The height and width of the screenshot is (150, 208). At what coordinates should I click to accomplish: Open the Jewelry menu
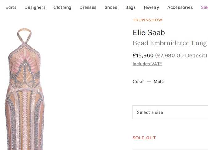[152, 7]
